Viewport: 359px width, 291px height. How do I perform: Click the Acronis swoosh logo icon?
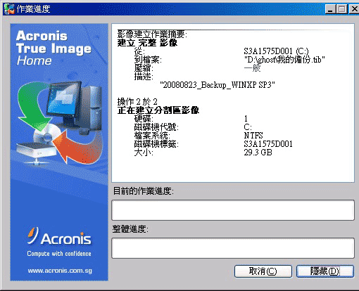(32, 235)
